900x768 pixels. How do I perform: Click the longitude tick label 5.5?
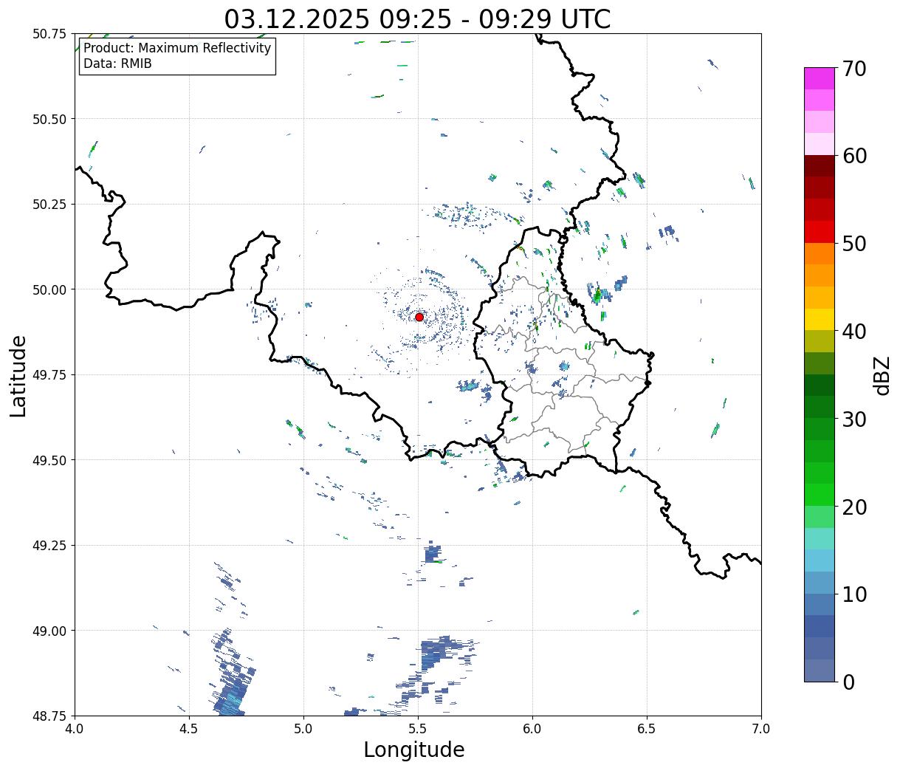click(418, 729)
